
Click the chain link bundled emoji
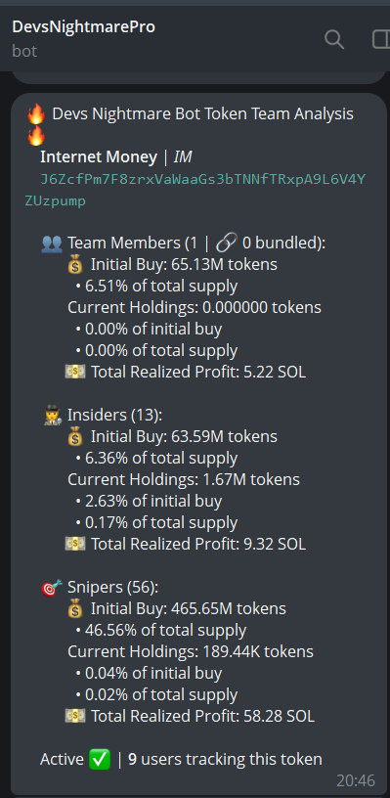click(x=227, y=244)
